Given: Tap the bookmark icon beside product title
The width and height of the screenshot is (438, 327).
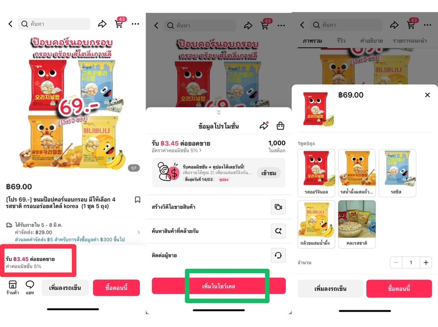Looking at the screenshot, I should 137,199.
